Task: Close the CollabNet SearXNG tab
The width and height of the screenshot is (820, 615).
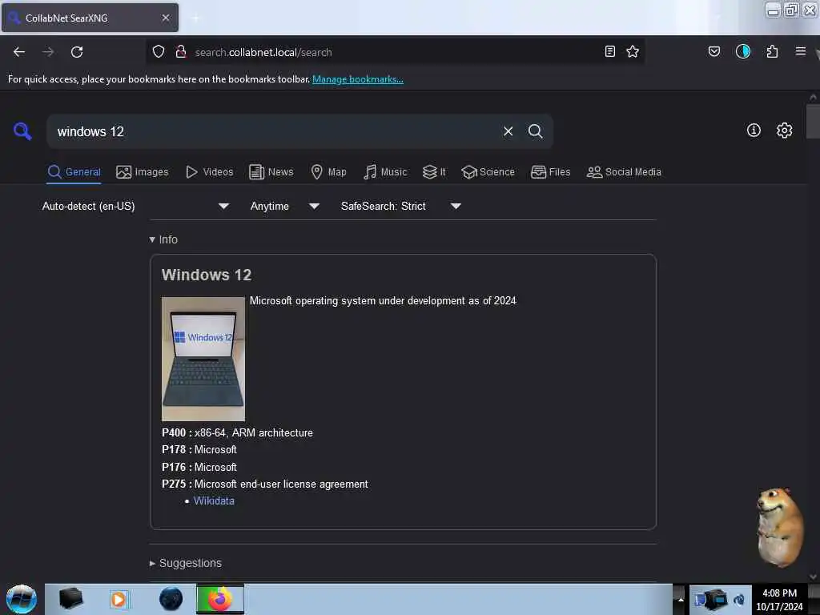Action: click(x=166, y=18)
